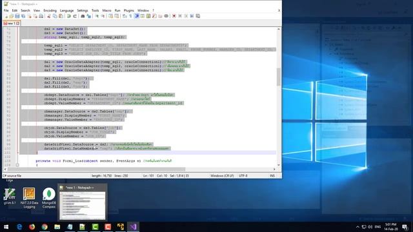Open the Settings menu

(83, 10)
